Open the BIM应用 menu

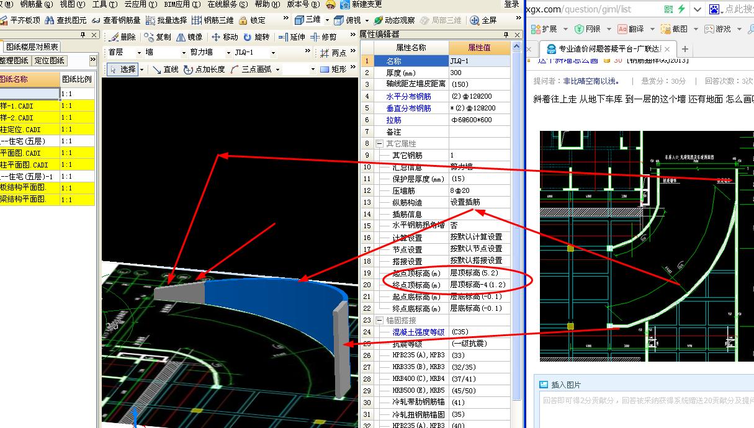coord(182,4)
